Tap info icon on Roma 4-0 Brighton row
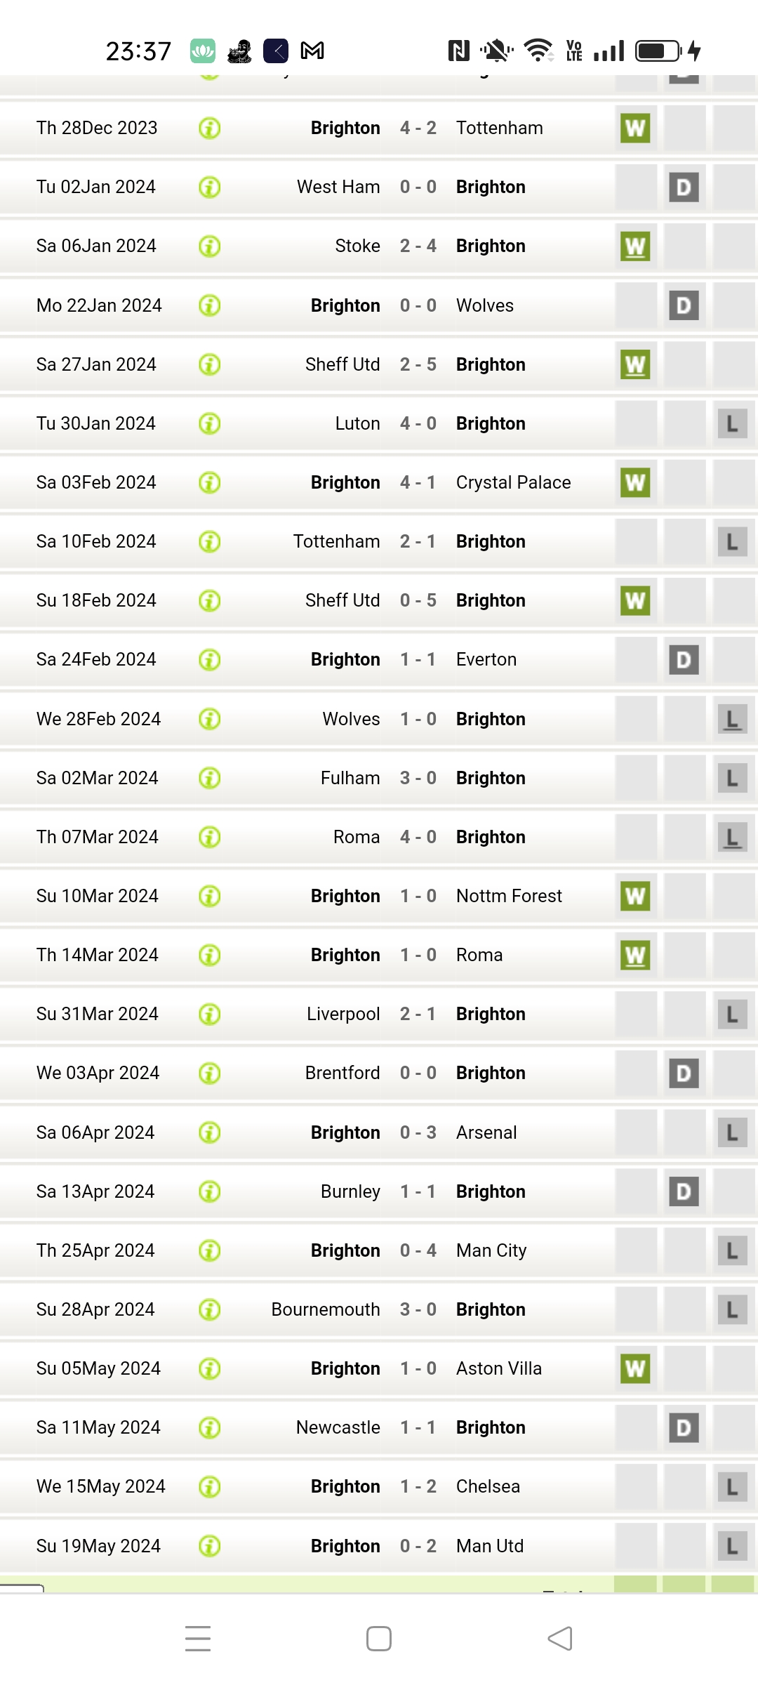Screen dimensions: 758x1685 pyautogui.click(x=209, y=837)
